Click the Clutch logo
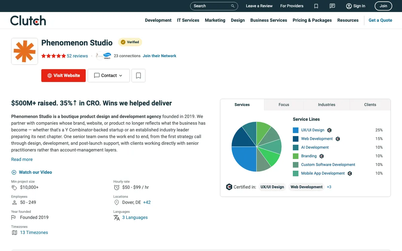The image size is (402, 251). point(28,20)
